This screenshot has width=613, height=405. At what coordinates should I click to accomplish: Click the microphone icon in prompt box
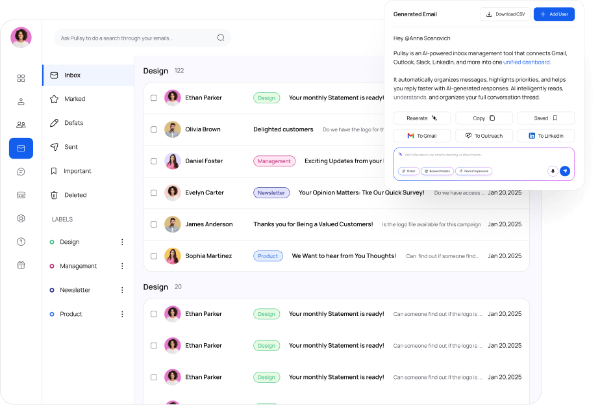[553, 171]
